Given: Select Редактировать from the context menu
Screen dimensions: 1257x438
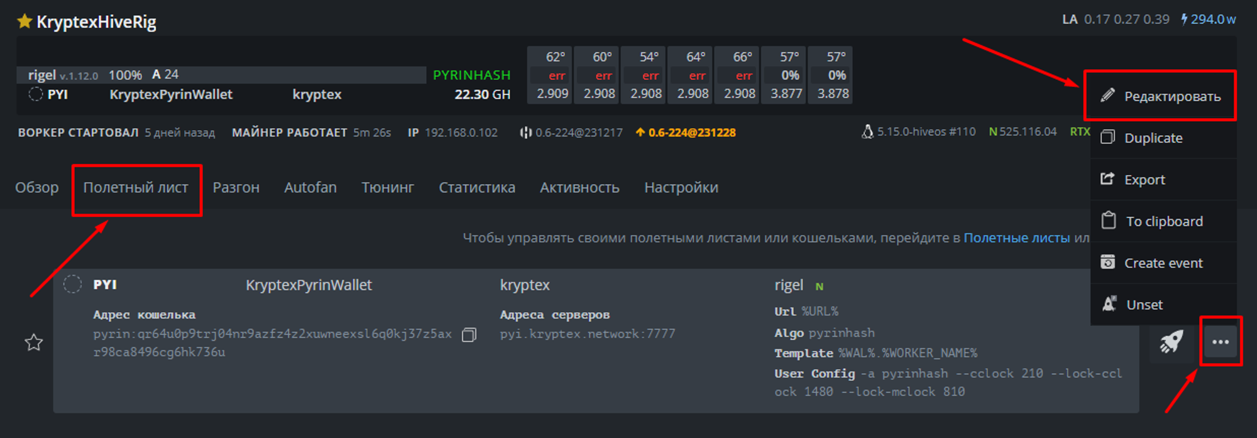Looking at the screenshot, I should (1160, 96).
